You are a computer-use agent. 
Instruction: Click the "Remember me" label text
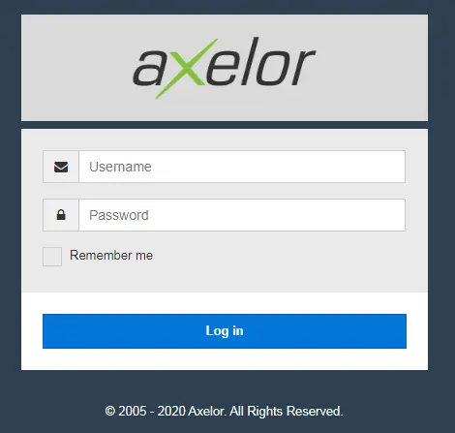point(111,256)
